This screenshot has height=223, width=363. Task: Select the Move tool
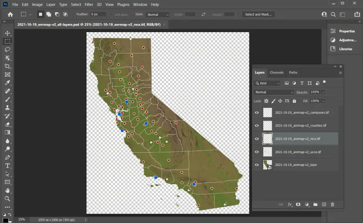tap(7, 33)
